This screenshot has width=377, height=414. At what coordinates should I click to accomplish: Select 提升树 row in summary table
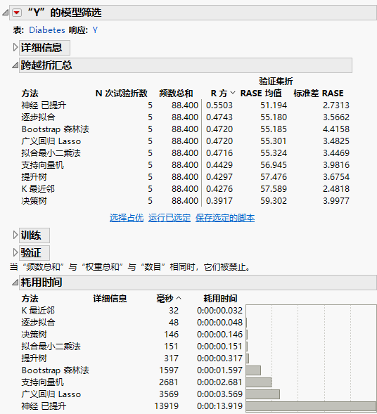pyautogui.click(x=185, y=177)
